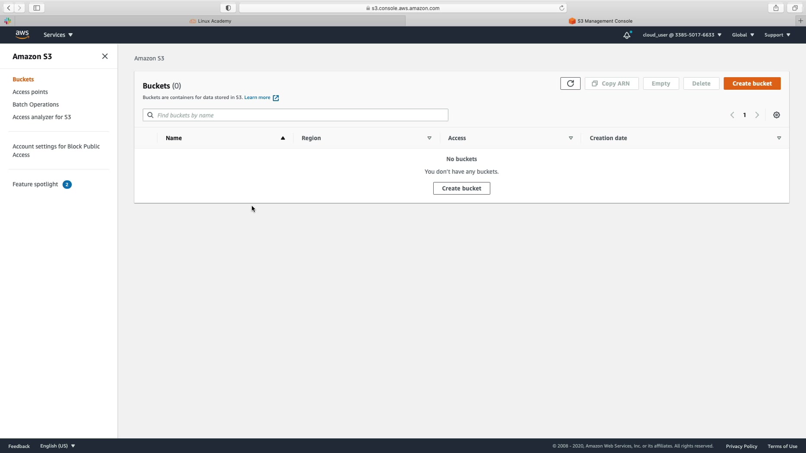The width and height of the screenshot is (806, 453).
Task: Click the AWS logo home icon
Action: pyautogui.click(x=22, y=35)
